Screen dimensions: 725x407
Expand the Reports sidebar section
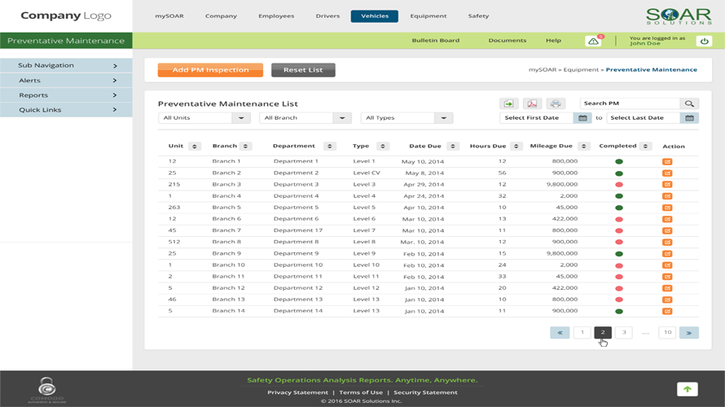point(66,95)
